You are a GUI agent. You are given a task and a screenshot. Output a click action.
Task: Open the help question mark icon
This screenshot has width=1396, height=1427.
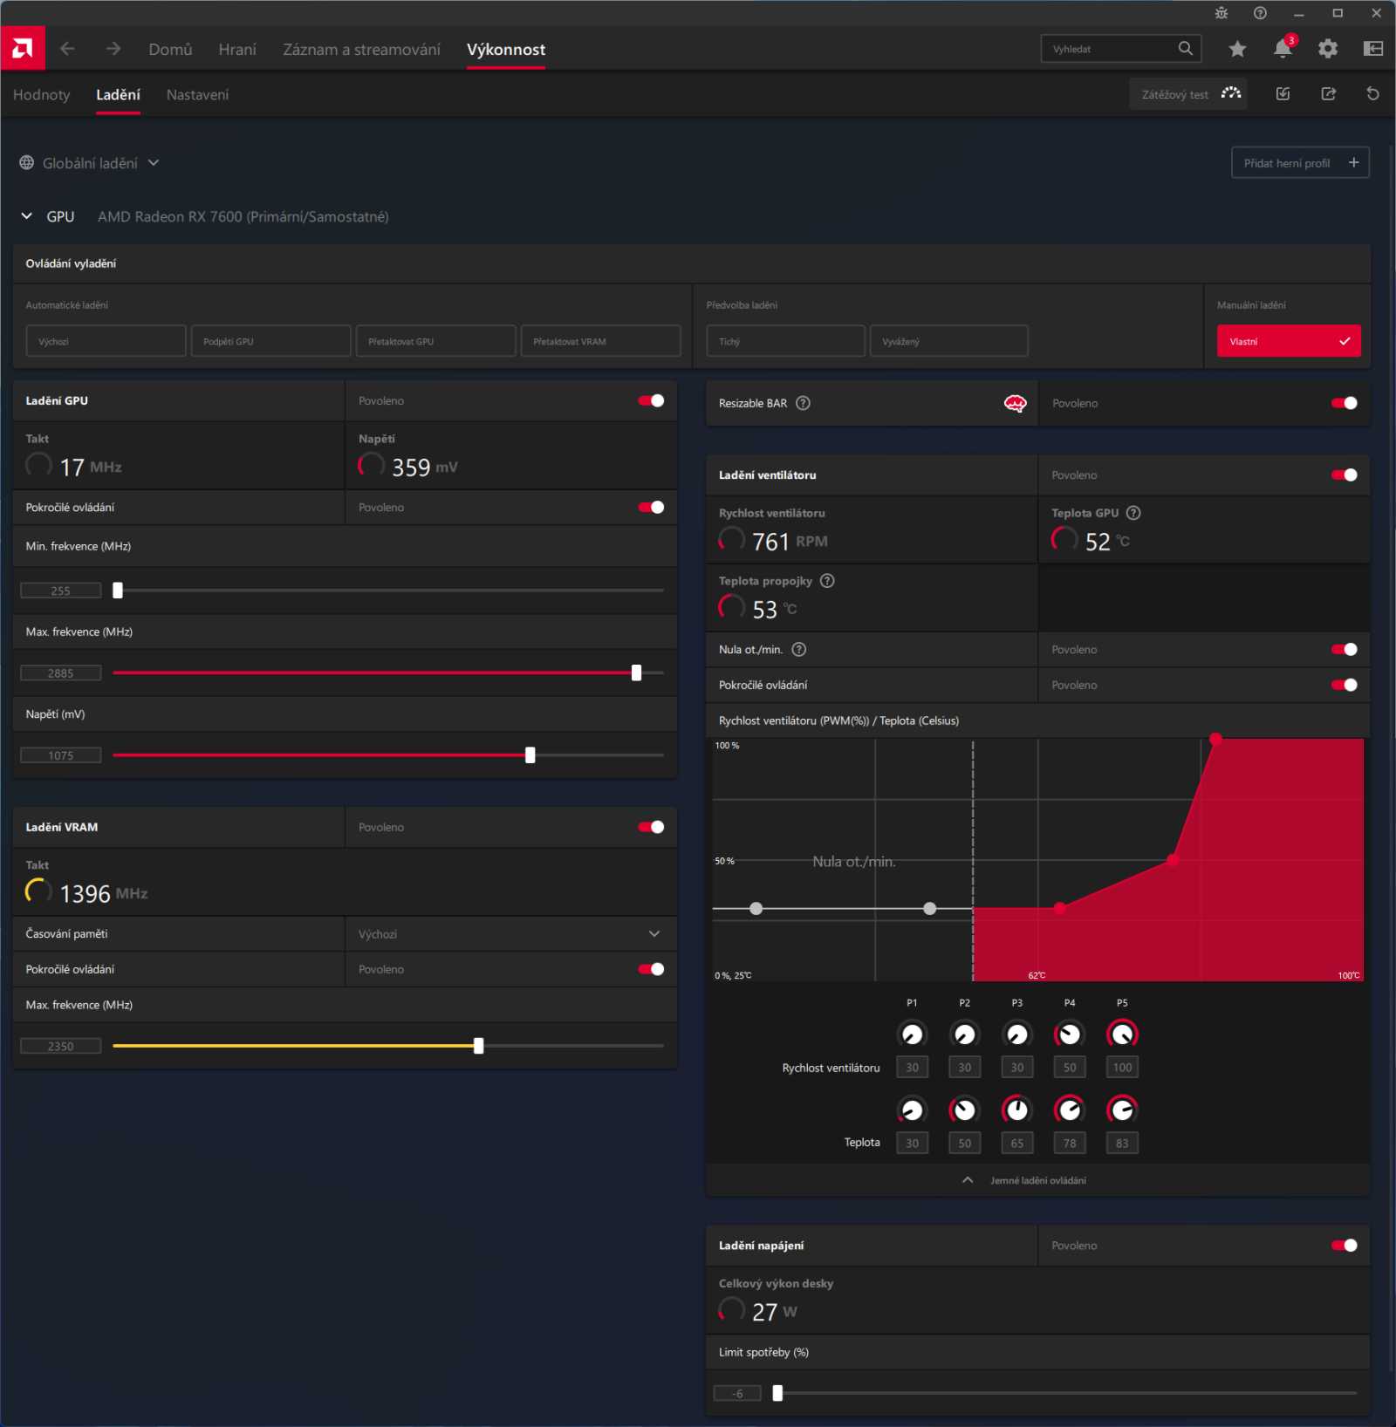point(1260,13)
